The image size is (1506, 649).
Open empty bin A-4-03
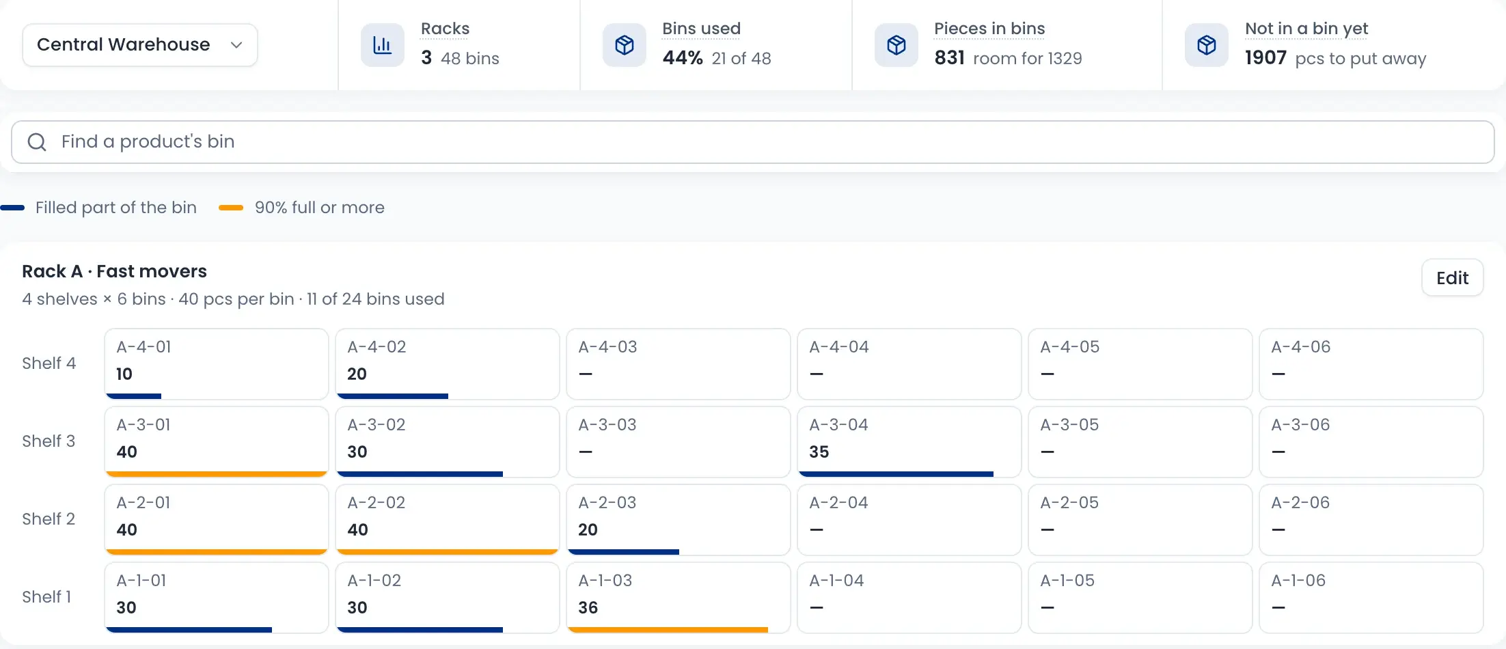679,364
